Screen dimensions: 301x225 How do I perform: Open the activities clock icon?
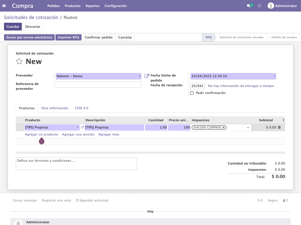pos(259,6)
